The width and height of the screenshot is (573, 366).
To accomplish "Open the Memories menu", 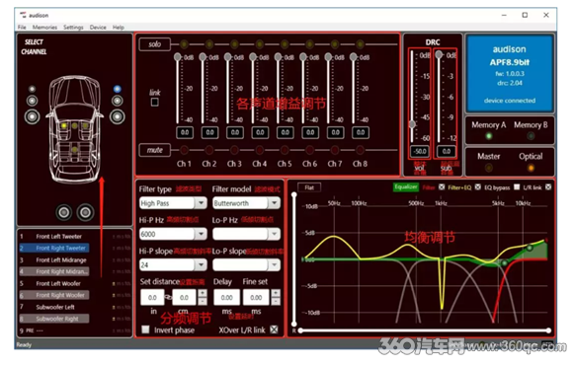I will click(44, 28).
